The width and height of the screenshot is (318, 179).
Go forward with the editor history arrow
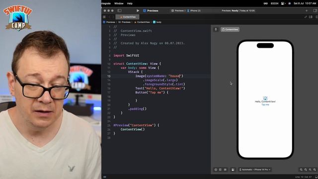pos(113,17)
